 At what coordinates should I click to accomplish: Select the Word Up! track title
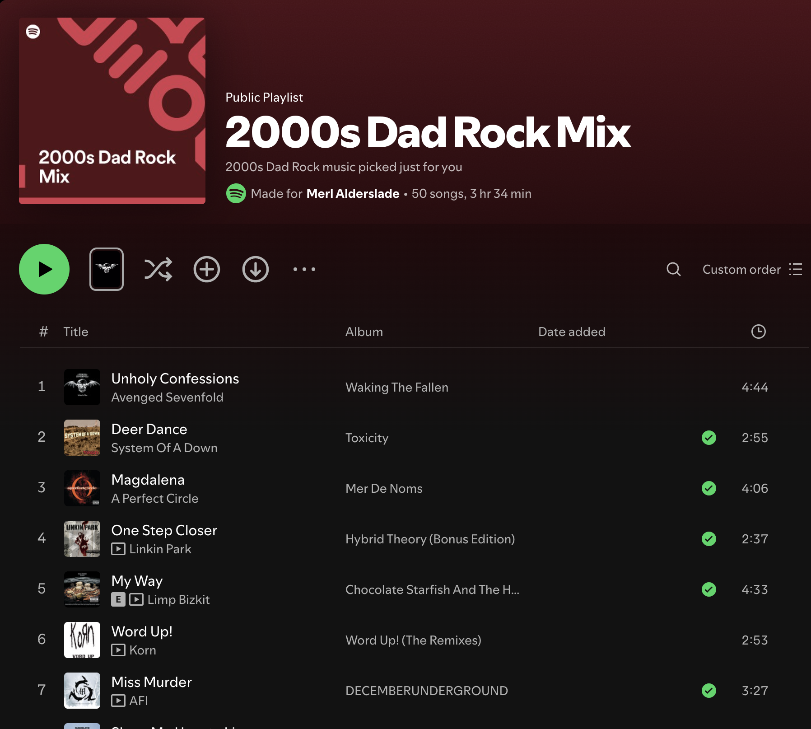[x=142, y=631]
